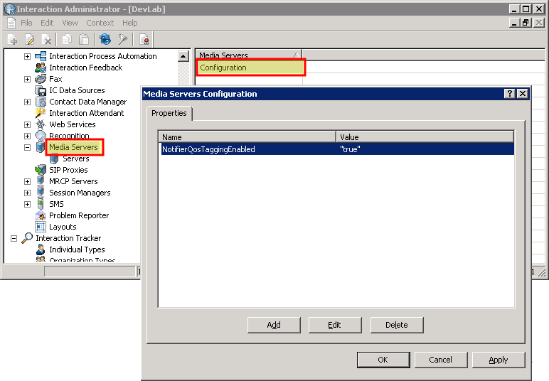The image size is (549, 381).
Task: Collapse the Interaction Tracker node
Action: pos(14,239)
